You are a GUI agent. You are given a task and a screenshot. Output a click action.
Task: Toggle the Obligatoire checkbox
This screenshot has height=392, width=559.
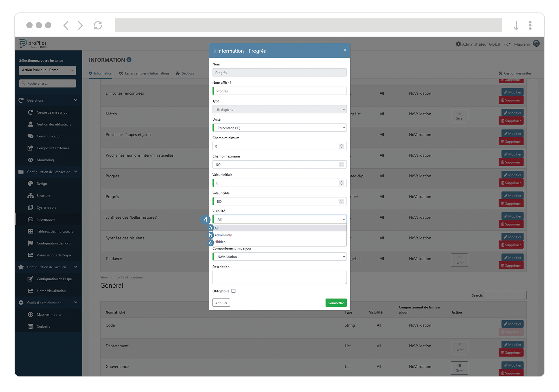(x=233, y=291)
